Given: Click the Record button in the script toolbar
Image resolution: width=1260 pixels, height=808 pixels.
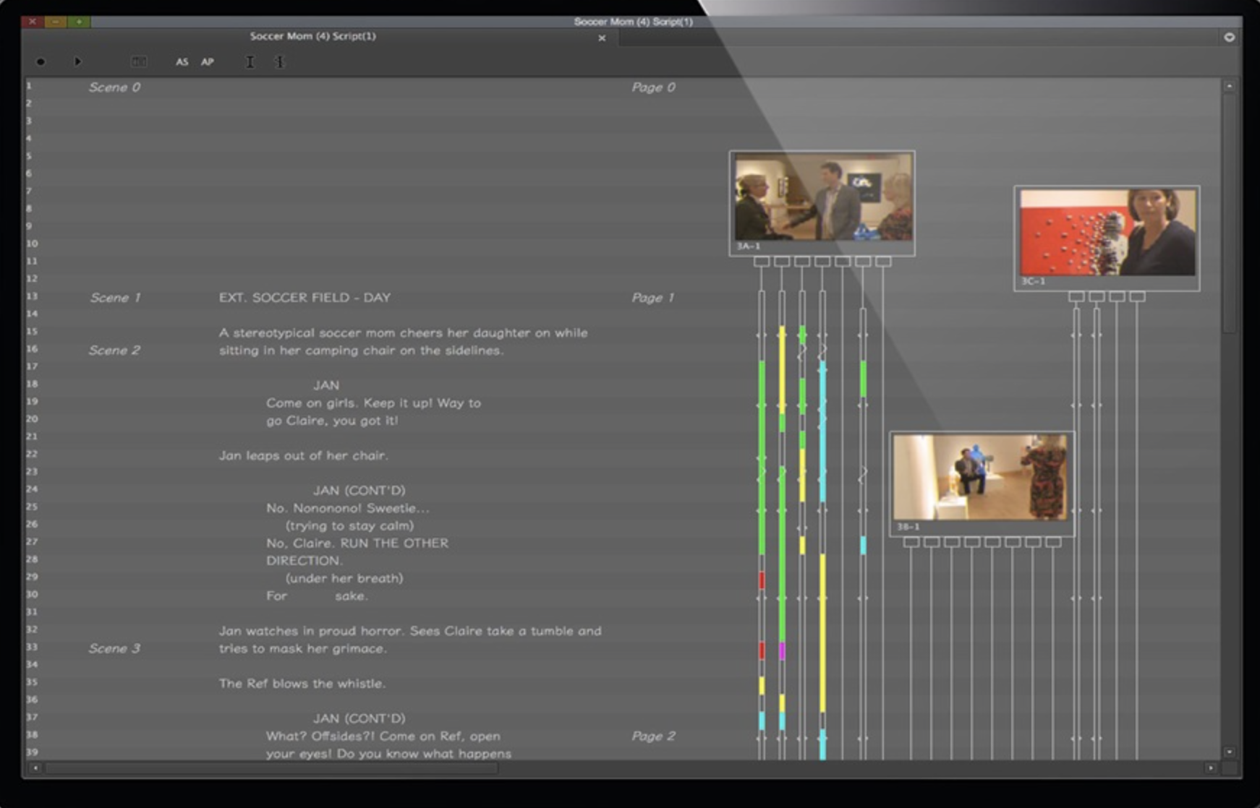Looking at the screenshot, I should tap(41, 62).
